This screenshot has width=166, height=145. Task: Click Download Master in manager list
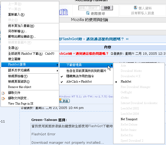[x=139, y=71]
